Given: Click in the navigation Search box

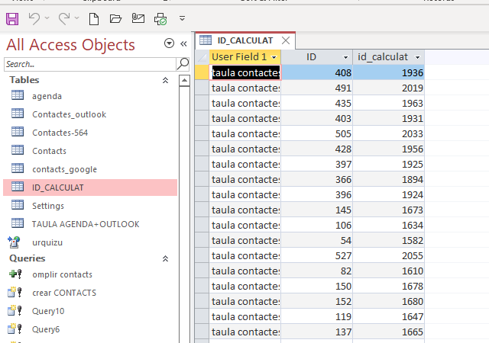Looking at the screenshot, I should [88, 64].
